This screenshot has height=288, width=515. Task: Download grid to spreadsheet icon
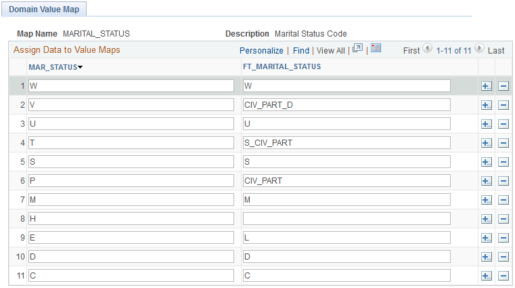(376, 48)
